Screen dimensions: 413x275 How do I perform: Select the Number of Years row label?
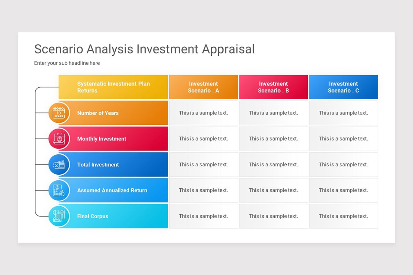pos(98,113)
